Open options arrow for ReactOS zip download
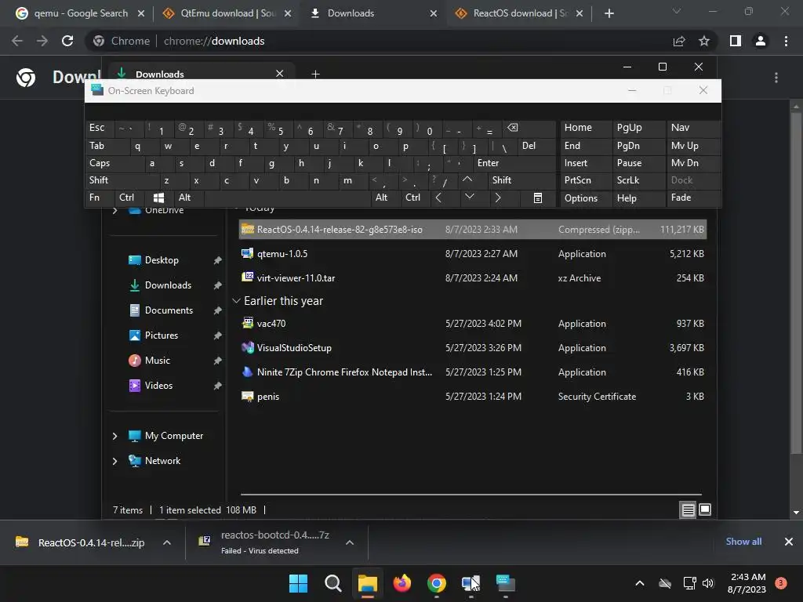Screen dimensions: 803x602 point(167,542)
